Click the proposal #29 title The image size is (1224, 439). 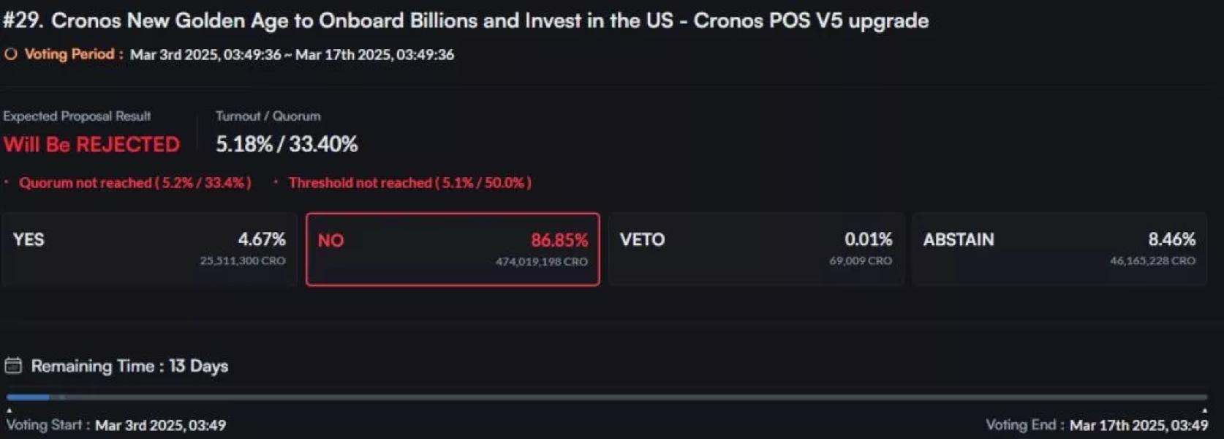pyautogui.click(x=466, y=20)
